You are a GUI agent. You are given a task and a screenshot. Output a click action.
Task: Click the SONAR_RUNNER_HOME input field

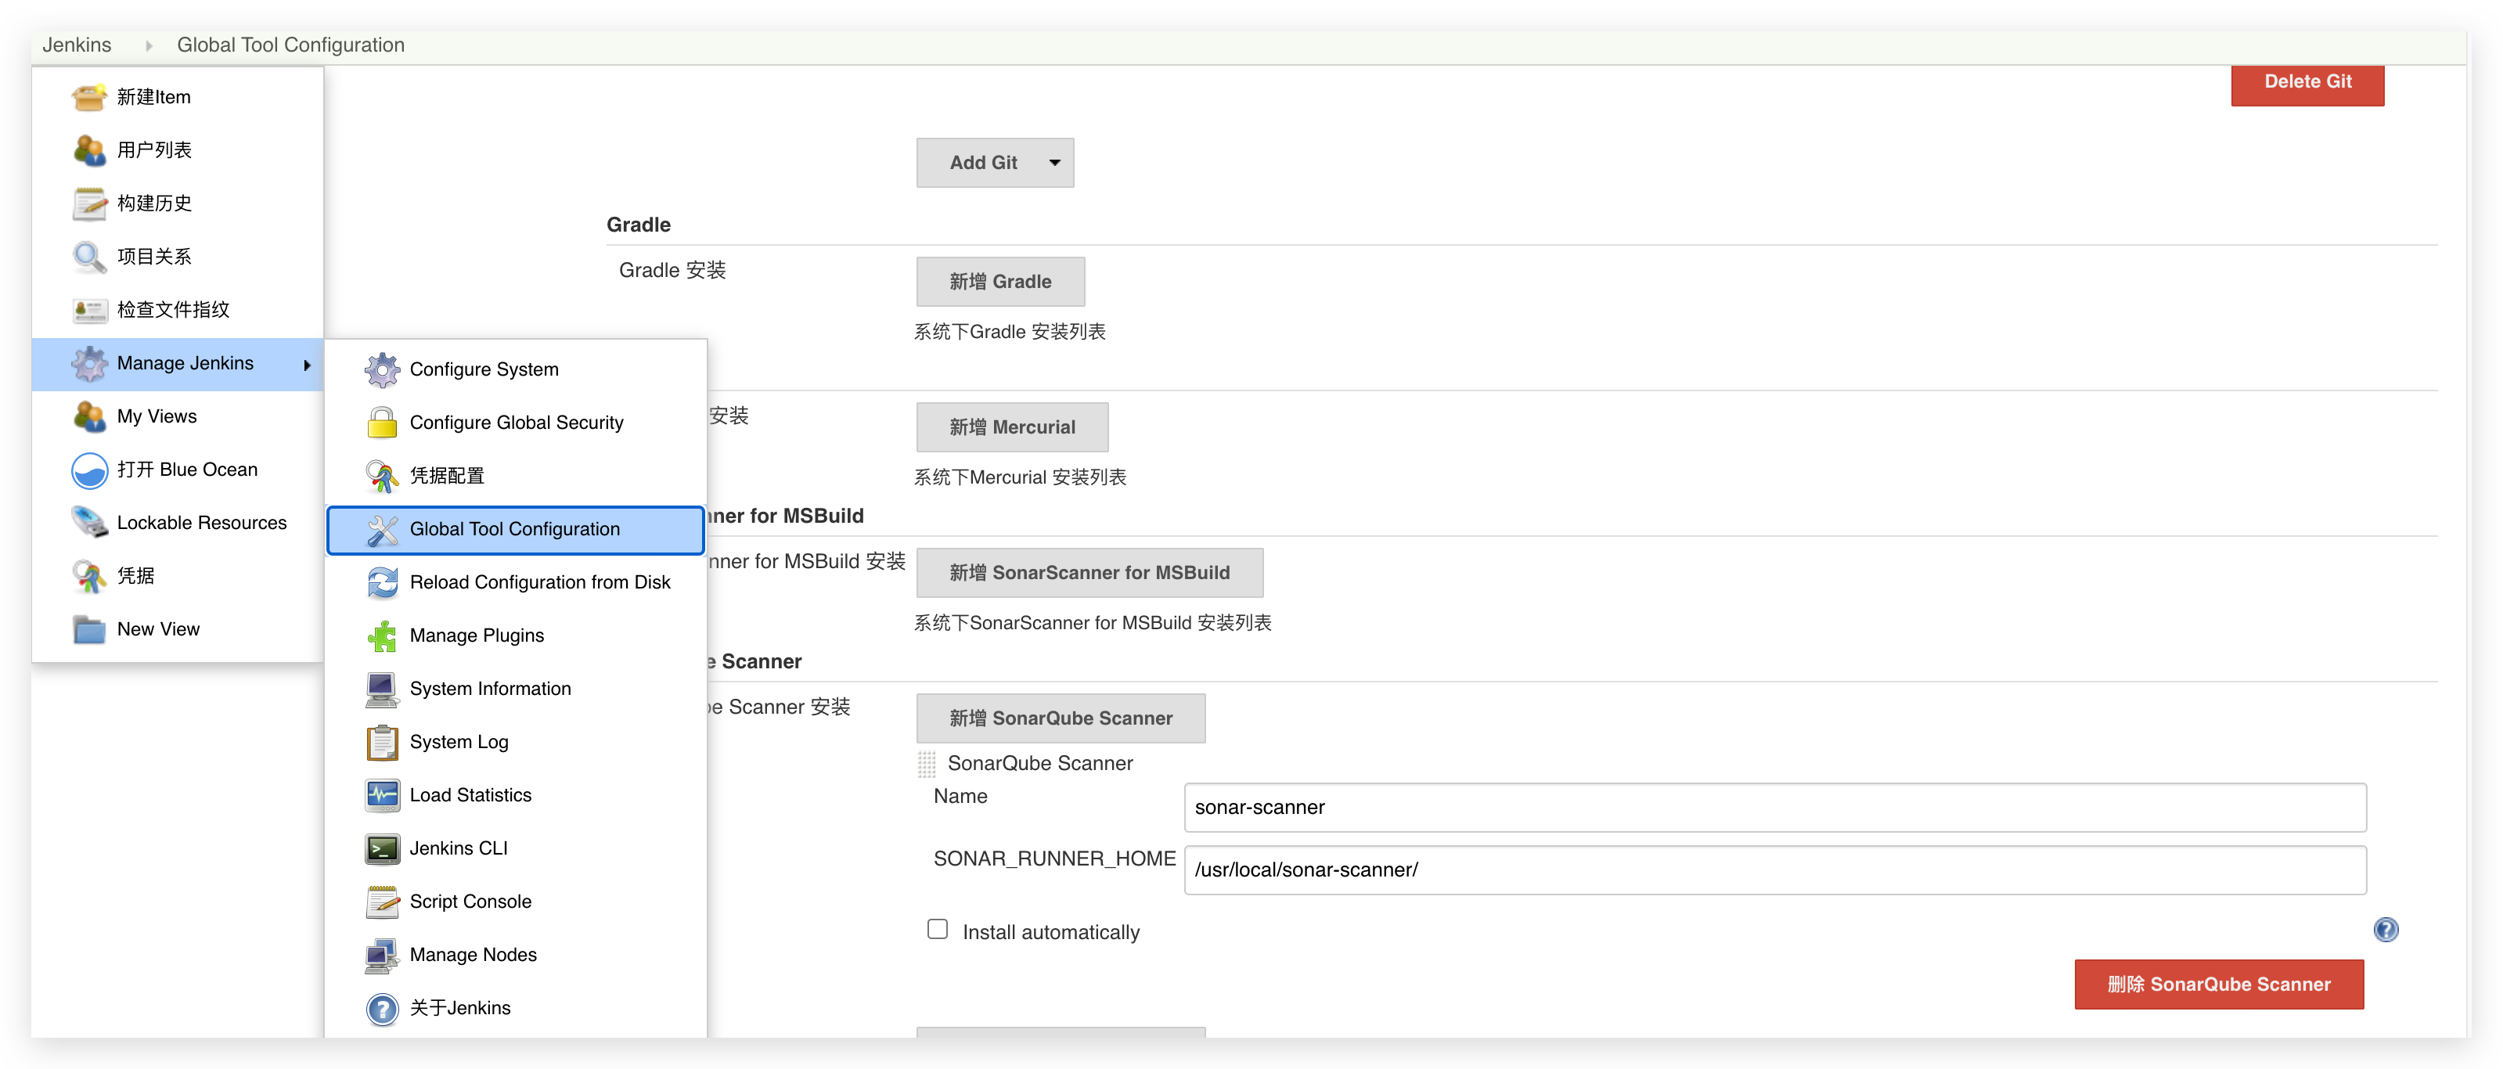(x=1774, y=869)
